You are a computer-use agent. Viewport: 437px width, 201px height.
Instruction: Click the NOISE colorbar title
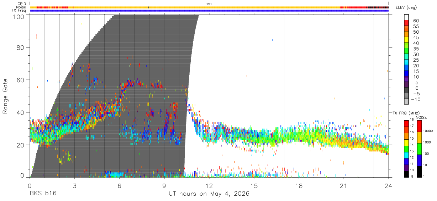(x=421, y=117)
